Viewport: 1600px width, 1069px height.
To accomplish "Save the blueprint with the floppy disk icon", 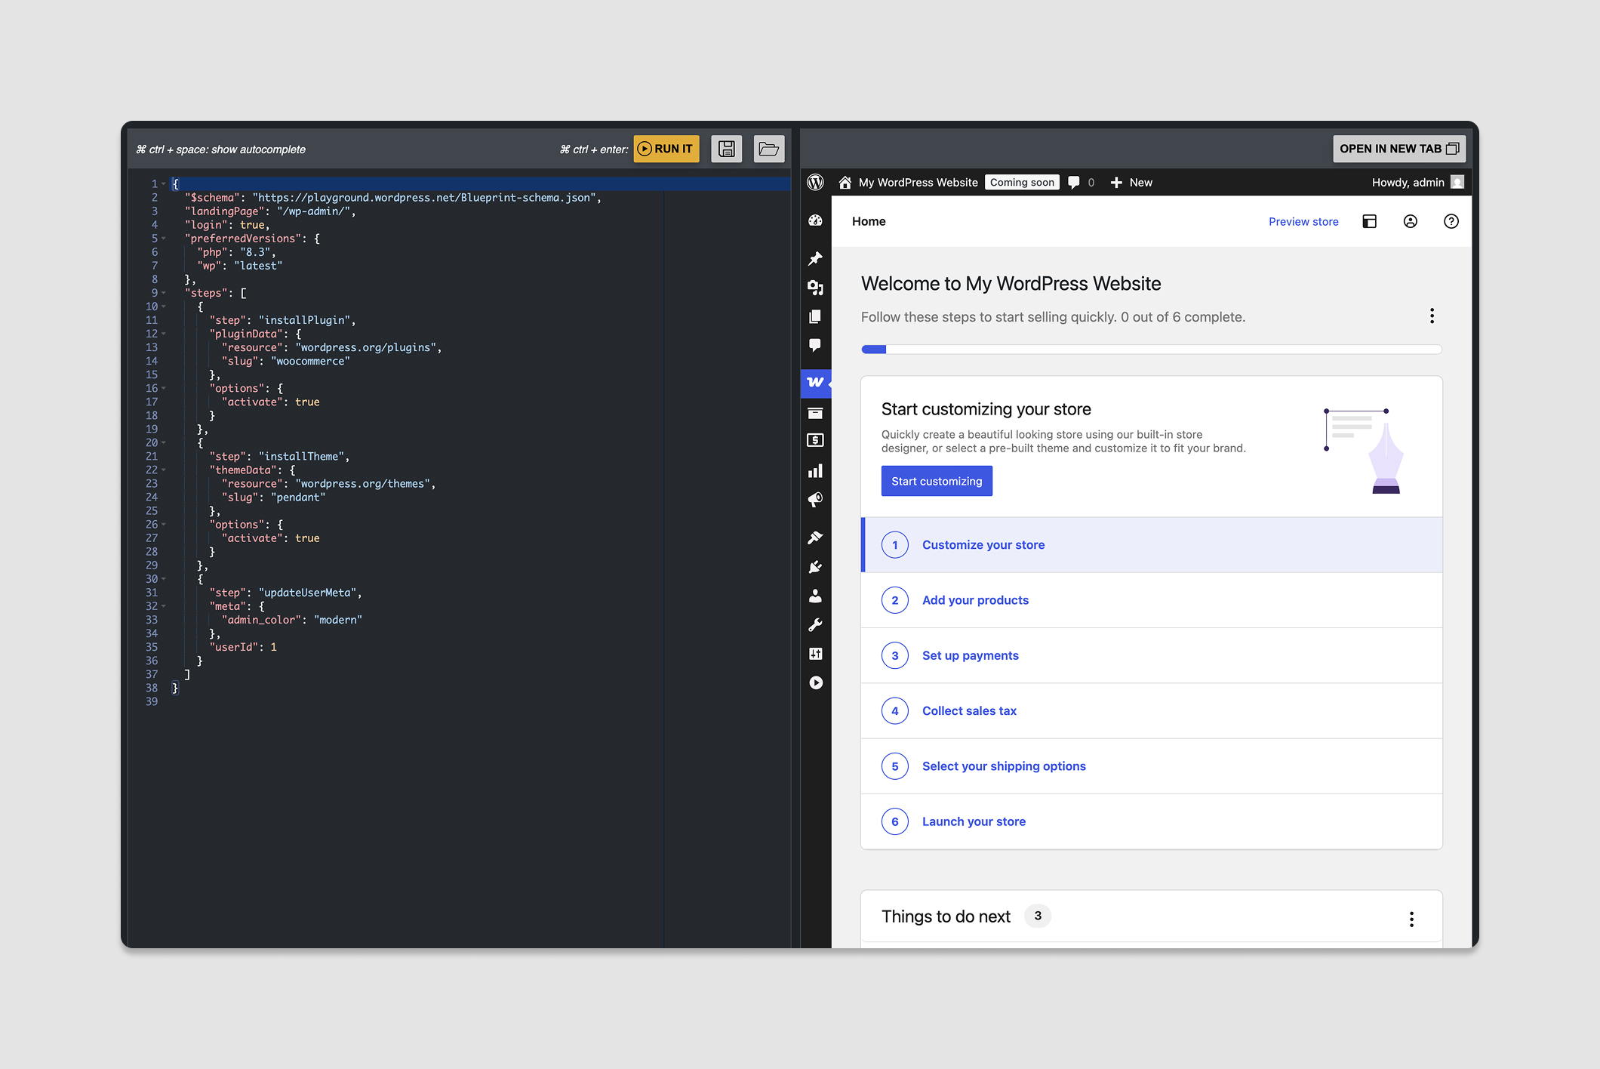I will [727, 149].
